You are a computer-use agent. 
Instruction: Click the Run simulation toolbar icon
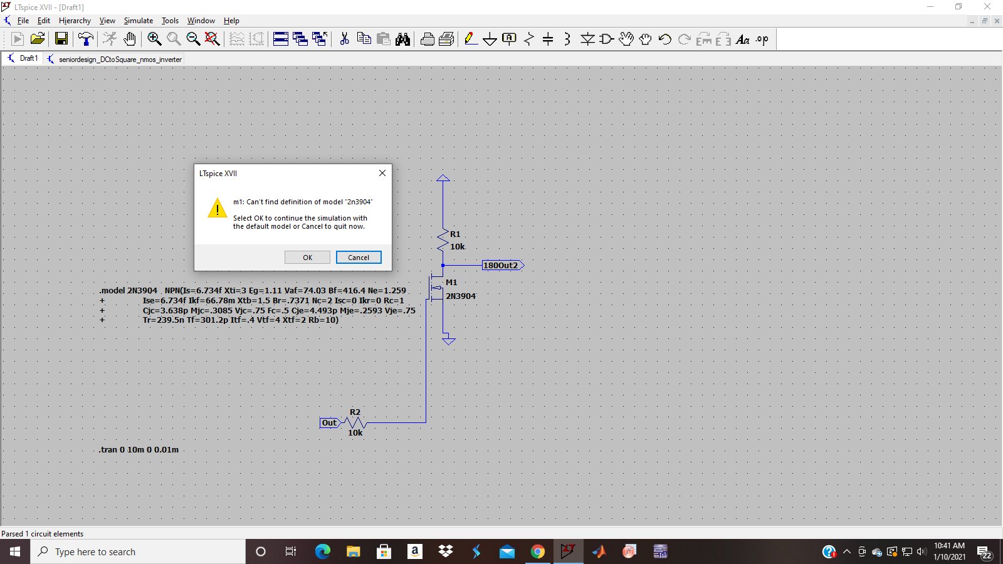tap(18, 39)
